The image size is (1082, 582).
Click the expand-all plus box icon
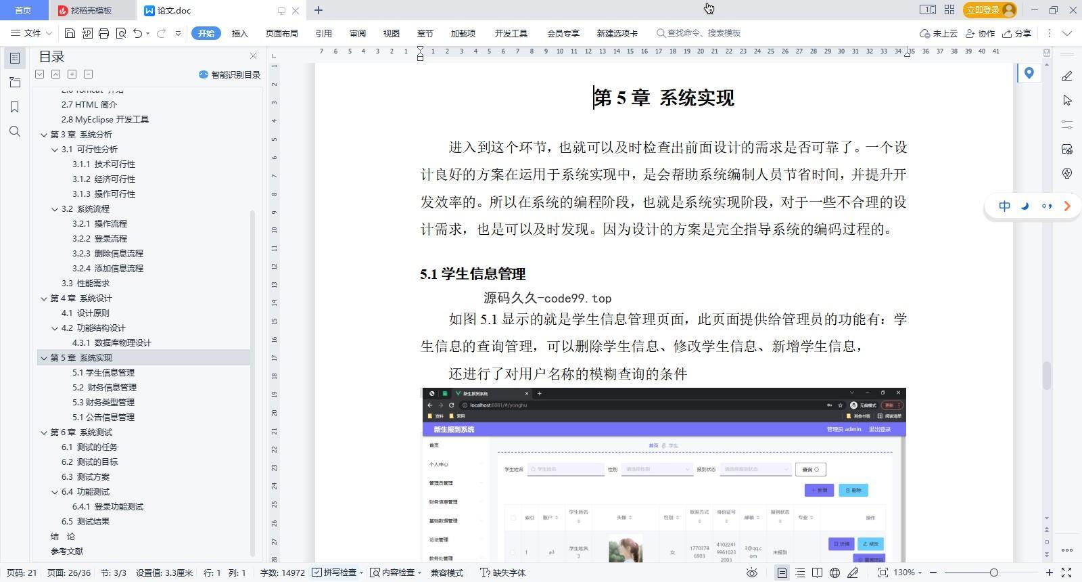[72, 74]
